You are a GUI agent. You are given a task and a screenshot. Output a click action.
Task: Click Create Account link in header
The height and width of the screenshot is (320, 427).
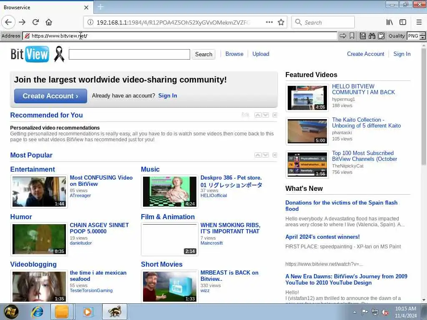coord(365,54)
